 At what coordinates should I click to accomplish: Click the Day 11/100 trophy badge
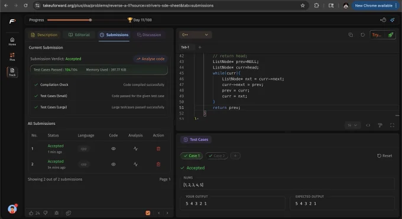tap(140, 20)
